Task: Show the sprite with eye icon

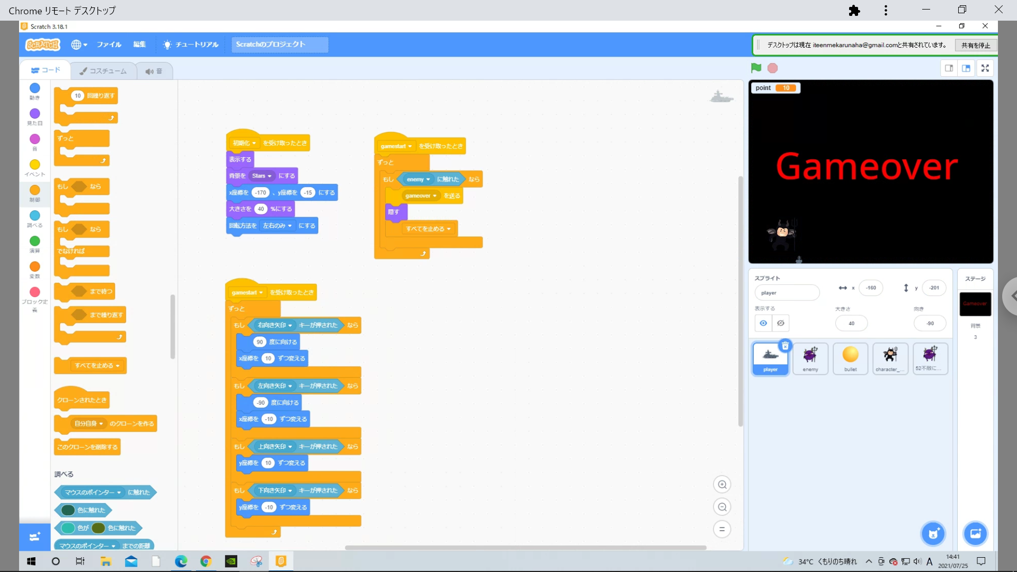Action: pos(763,323)
